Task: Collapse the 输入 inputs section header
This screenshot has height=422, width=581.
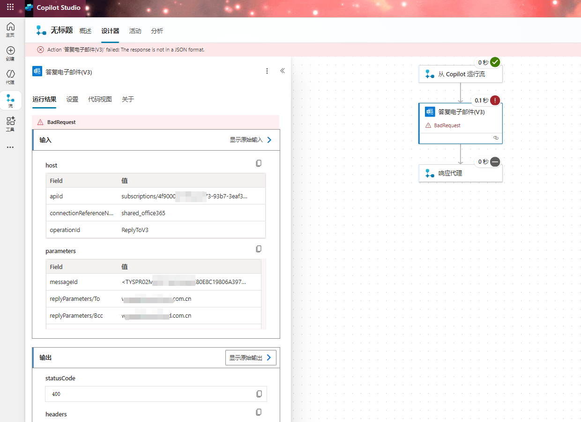Action: coord(156,140)
